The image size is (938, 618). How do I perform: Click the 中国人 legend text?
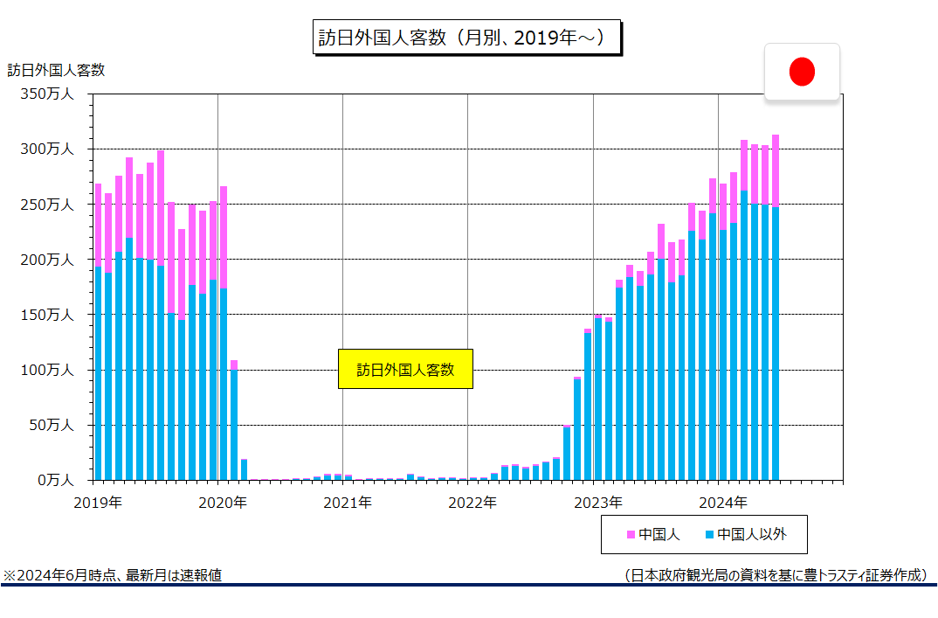659,534
